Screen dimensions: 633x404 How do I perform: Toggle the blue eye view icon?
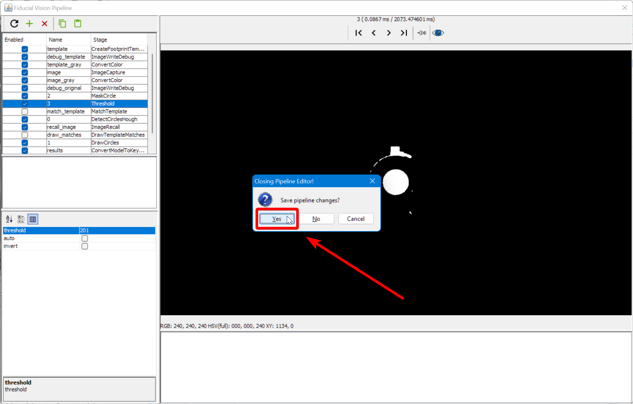pos(438,33)
